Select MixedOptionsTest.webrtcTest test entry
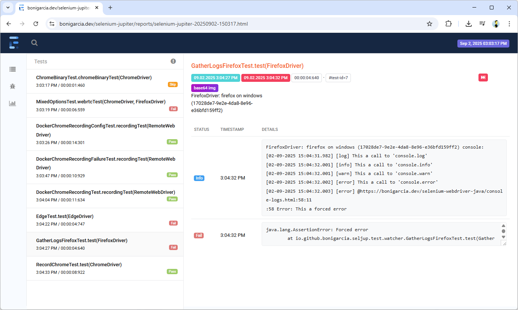Screen dimensions: 518x310 coord(105,105)
